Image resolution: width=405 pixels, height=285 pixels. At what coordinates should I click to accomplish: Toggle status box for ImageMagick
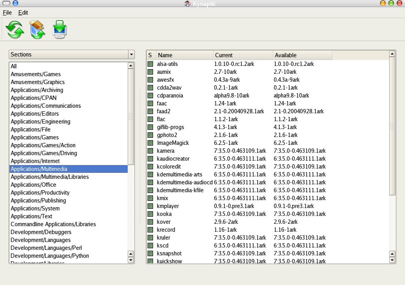click(150, 143)
